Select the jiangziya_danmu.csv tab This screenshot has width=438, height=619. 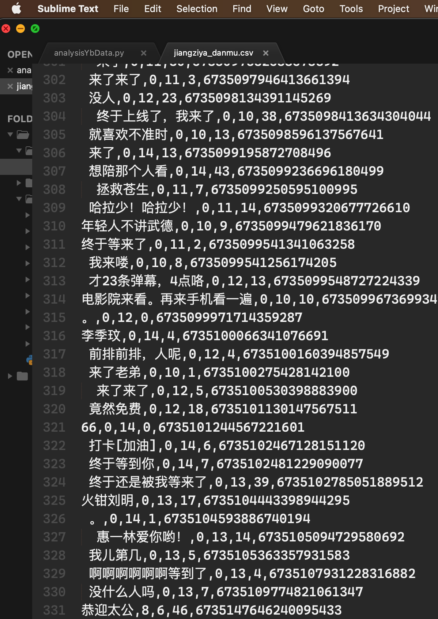pyautogui.click(x=213, y=53)
